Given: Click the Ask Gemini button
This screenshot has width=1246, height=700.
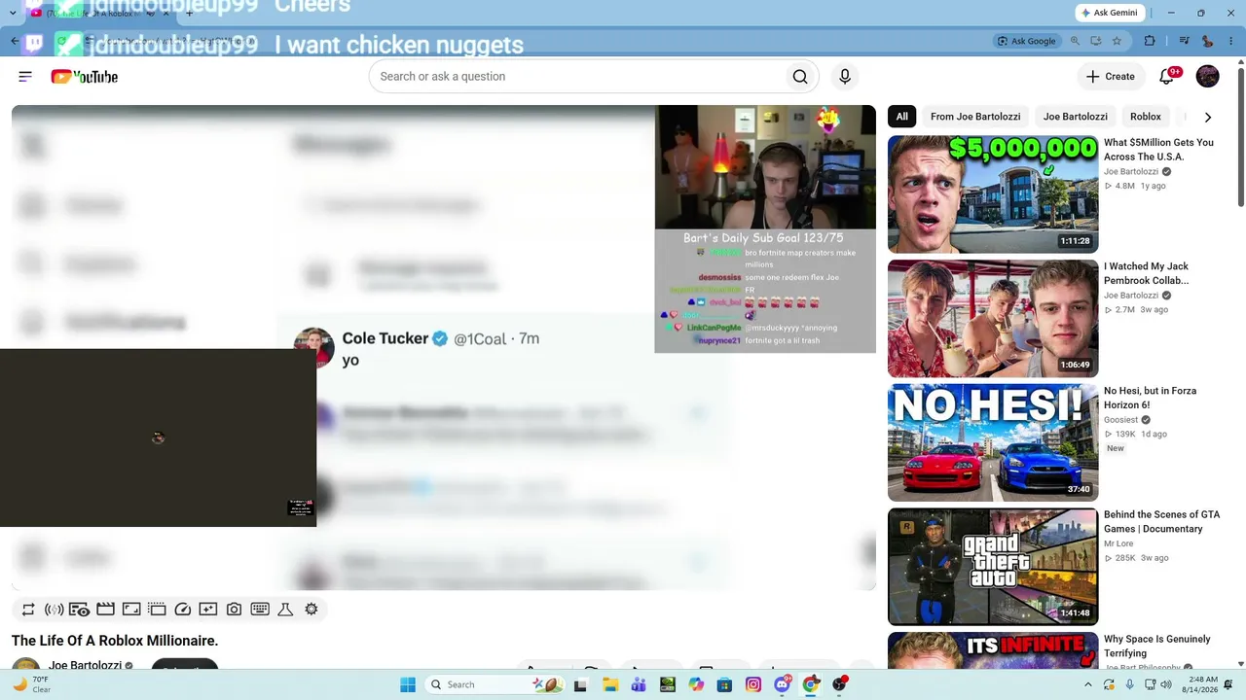Looking at the screenshot, I should click(1111, 13).
